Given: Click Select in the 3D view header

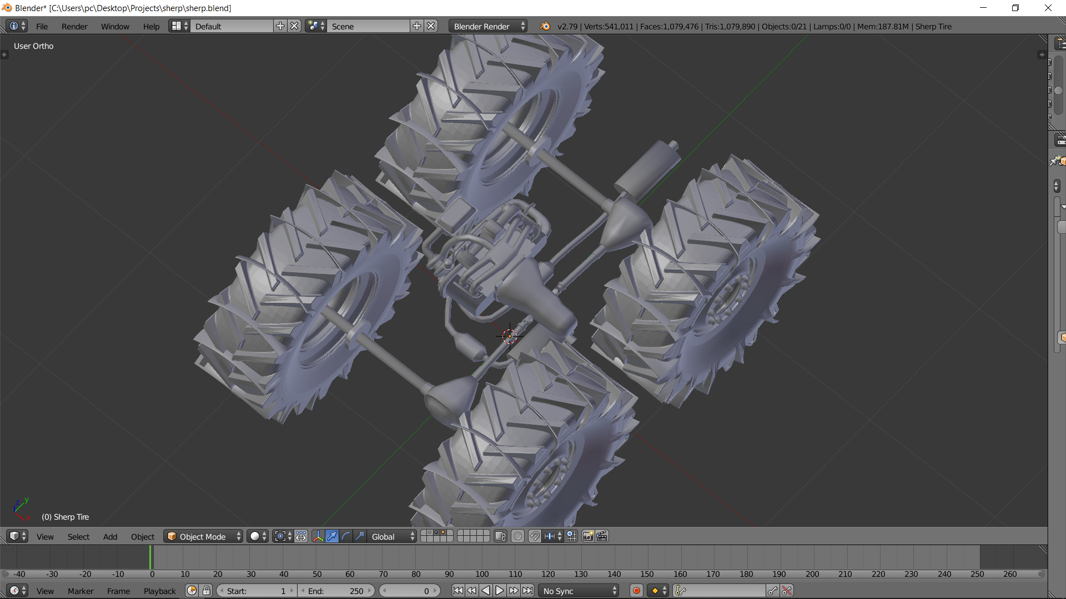Looking at the screenshot, I should point(78,536).
